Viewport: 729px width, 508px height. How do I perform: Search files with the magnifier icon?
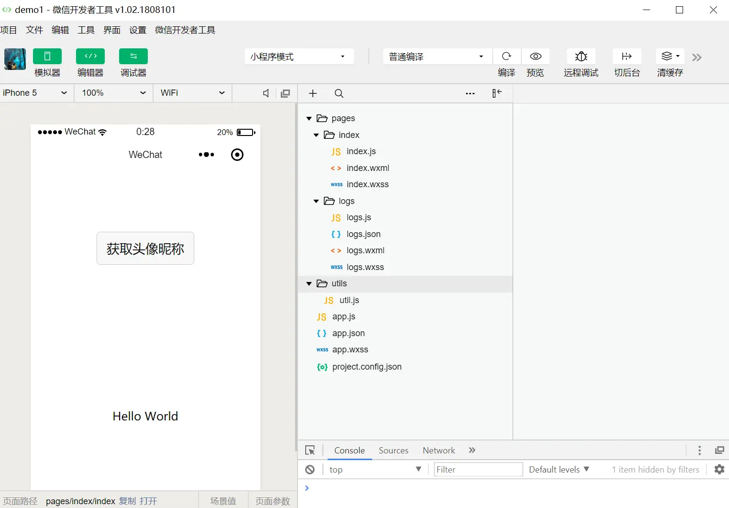point(339,93)
